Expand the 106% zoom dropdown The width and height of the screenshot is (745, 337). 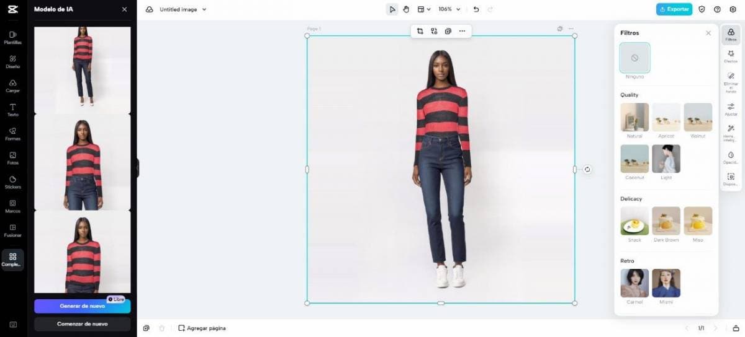[449, 9]
